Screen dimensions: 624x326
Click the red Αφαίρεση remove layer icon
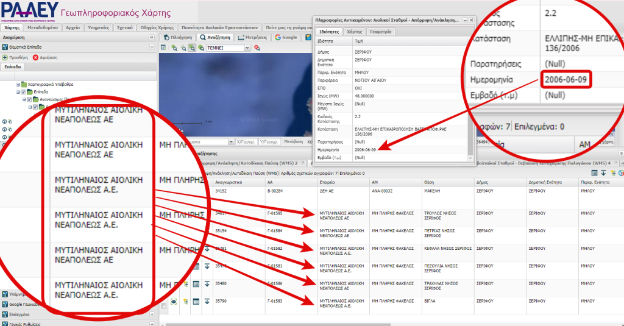point(35,57)
